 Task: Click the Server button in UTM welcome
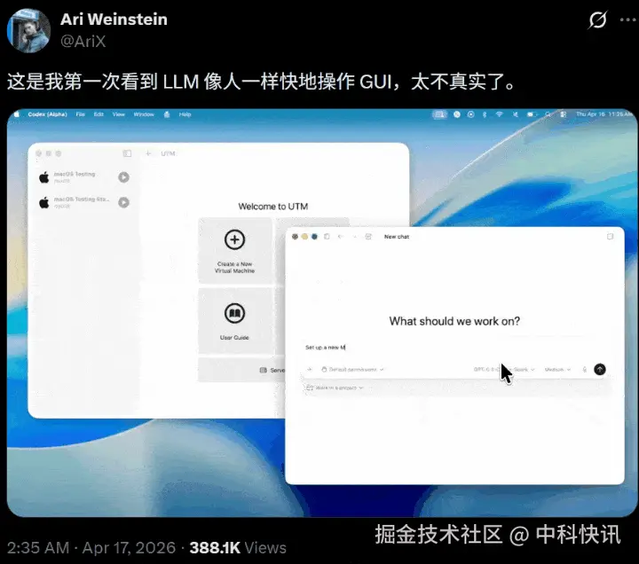point(241,370)
